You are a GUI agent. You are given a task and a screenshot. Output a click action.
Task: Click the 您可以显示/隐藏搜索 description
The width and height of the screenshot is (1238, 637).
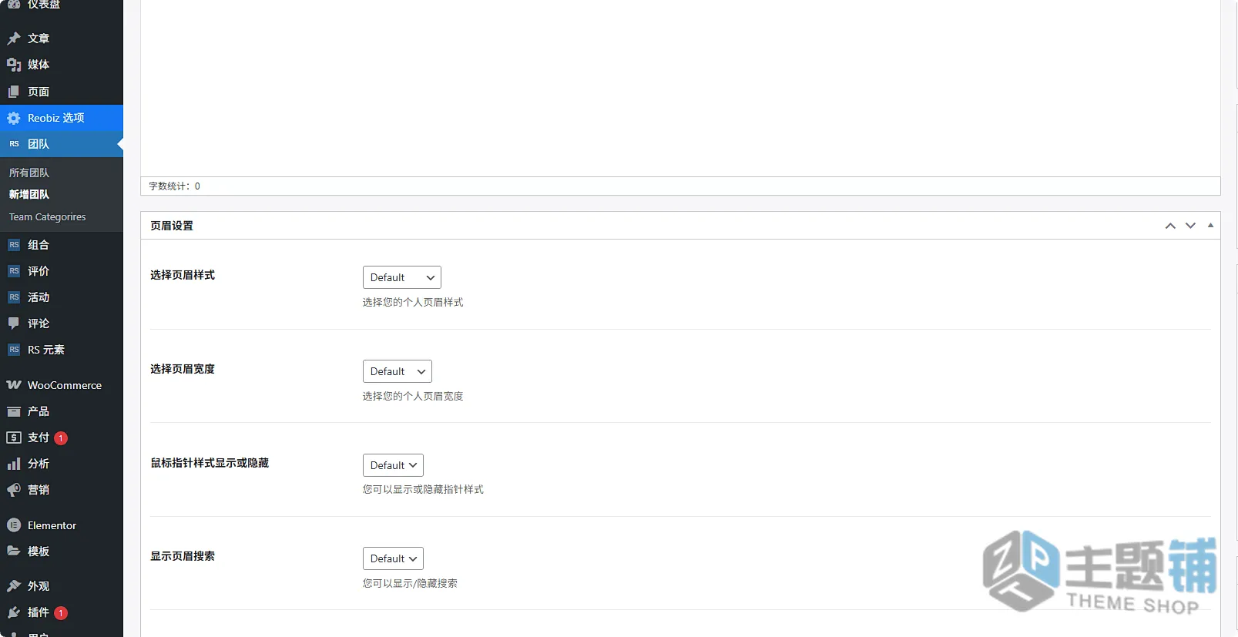click(x=410, y=584)
